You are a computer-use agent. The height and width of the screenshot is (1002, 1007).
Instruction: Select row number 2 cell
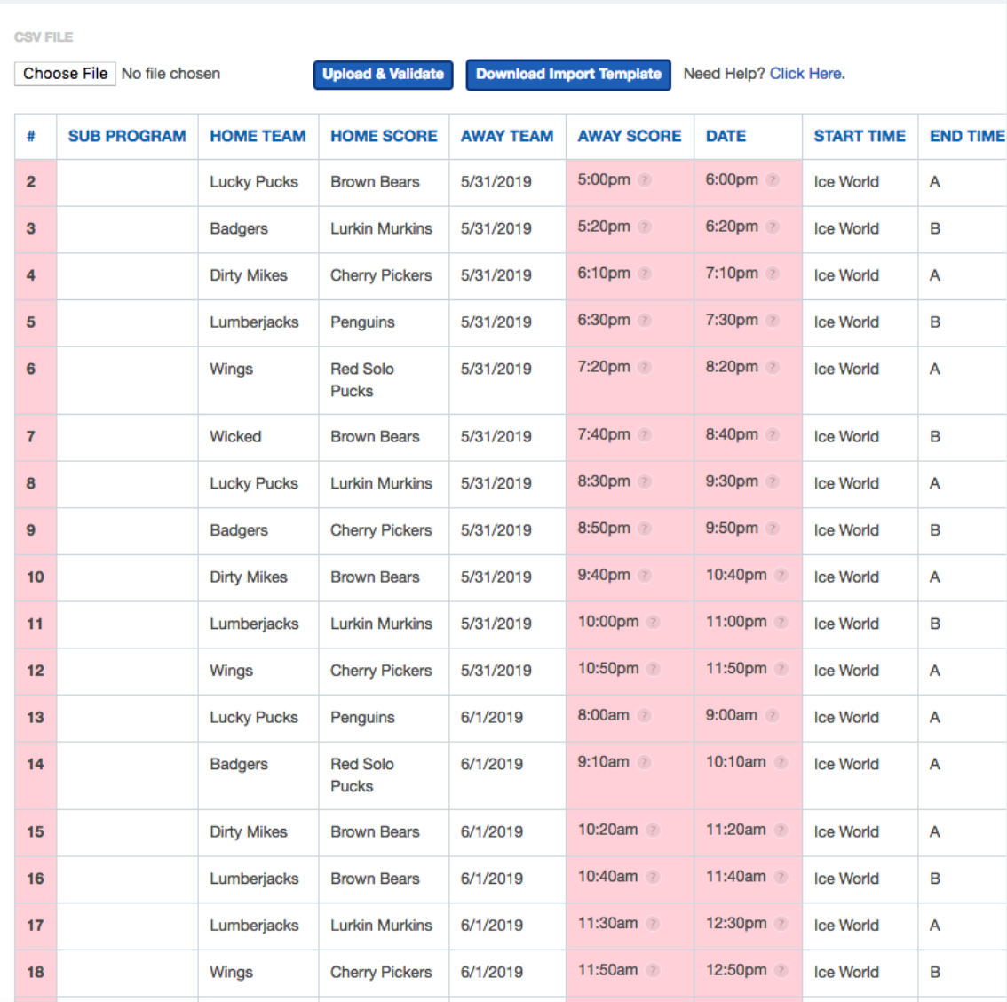coord(36,182)
